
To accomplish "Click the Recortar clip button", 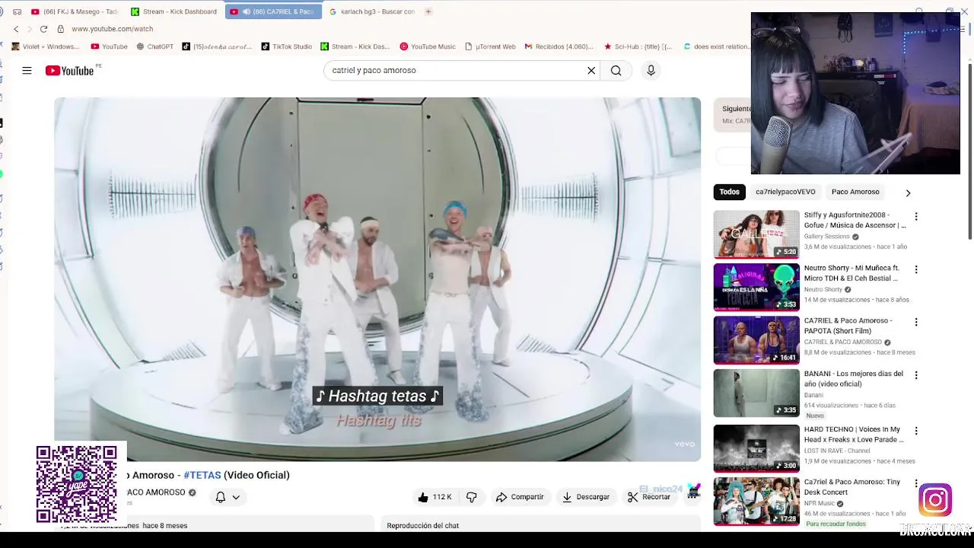I will pos(649,497).
